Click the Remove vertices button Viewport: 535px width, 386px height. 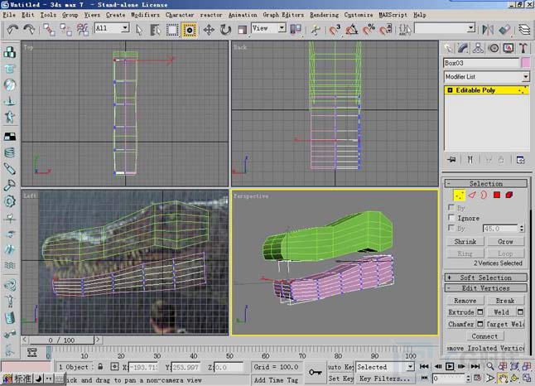(x=465, y=301)
